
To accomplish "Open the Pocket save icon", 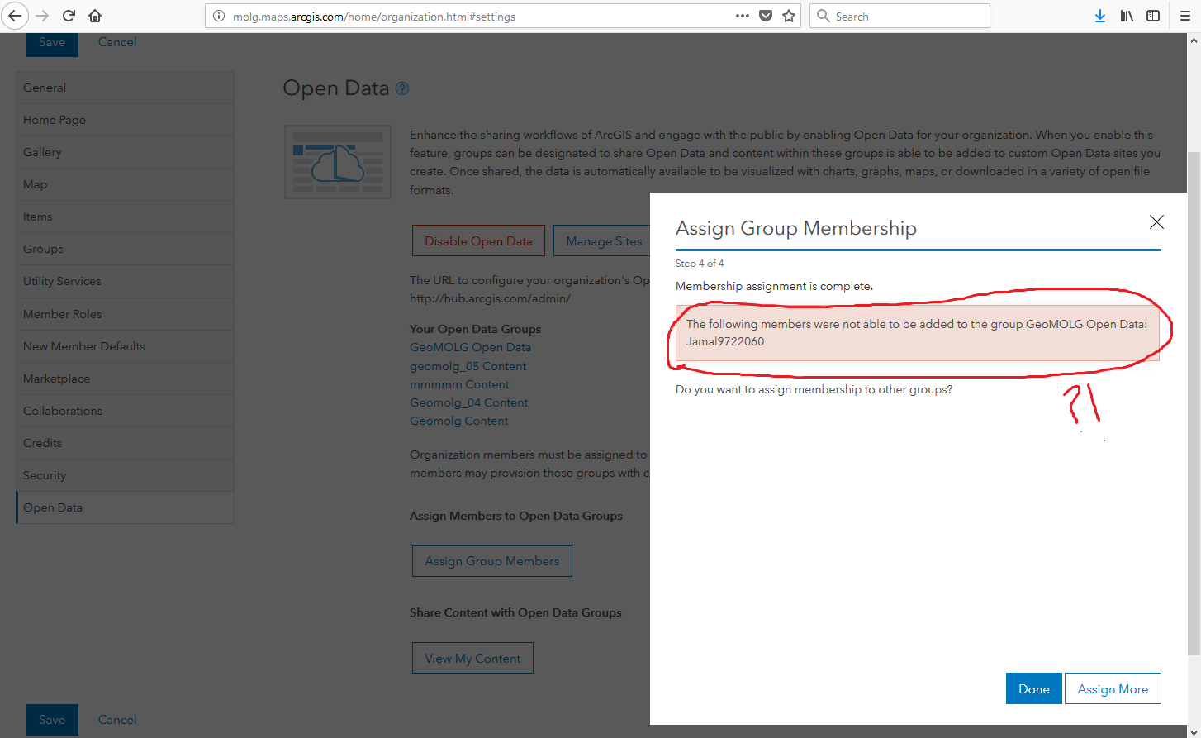I will (x=766, y=16).
